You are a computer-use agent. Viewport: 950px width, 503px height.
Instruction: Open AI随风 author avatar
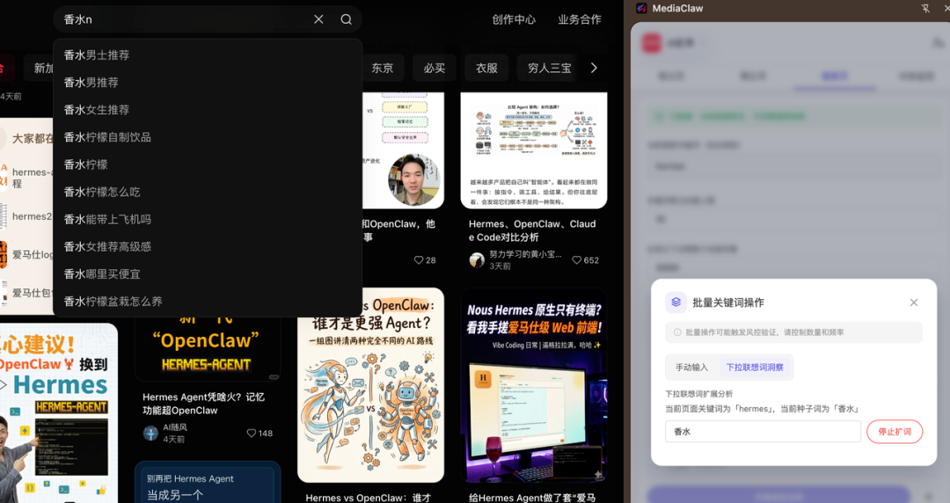tap(151, 434)
